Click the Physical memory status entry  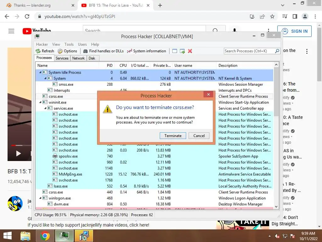99,215
